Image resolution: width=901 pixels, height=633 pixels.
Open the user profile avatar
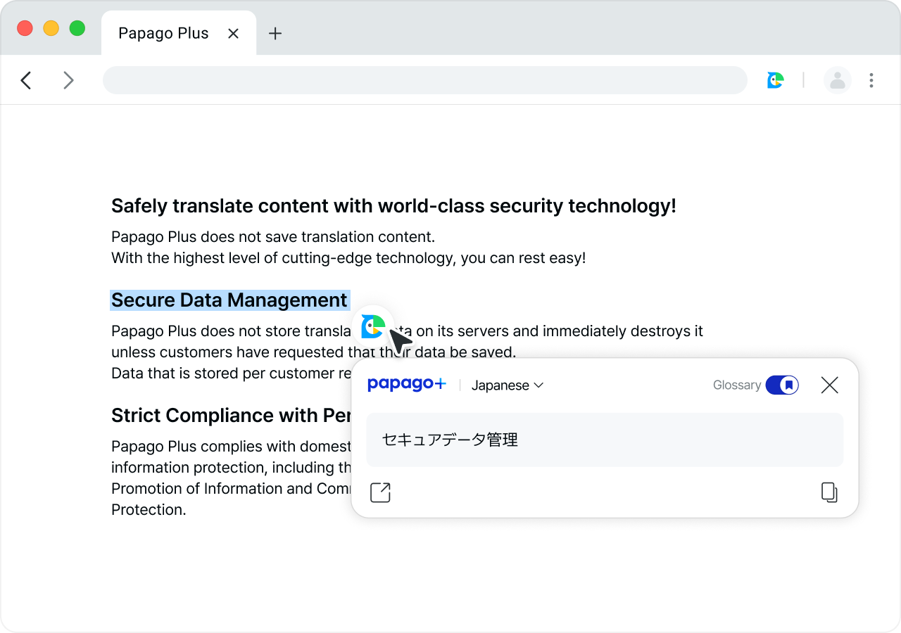837,80
